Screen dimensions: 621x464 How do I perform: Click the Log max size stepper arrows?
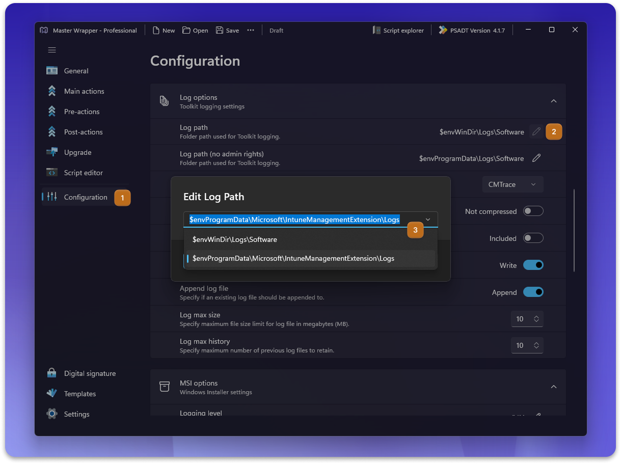click(536, 319)
